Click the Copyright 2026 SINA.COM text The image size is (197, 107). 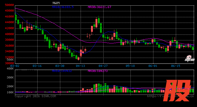click(36, 96)
